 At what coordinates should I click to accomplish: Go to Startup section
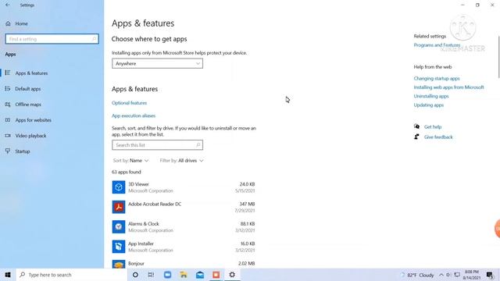pyautogui.click(x=23, y=151)
